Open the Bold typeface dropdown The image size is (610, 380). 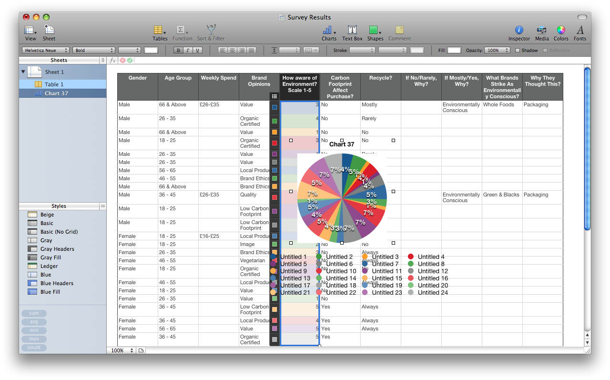pos(94,50)
